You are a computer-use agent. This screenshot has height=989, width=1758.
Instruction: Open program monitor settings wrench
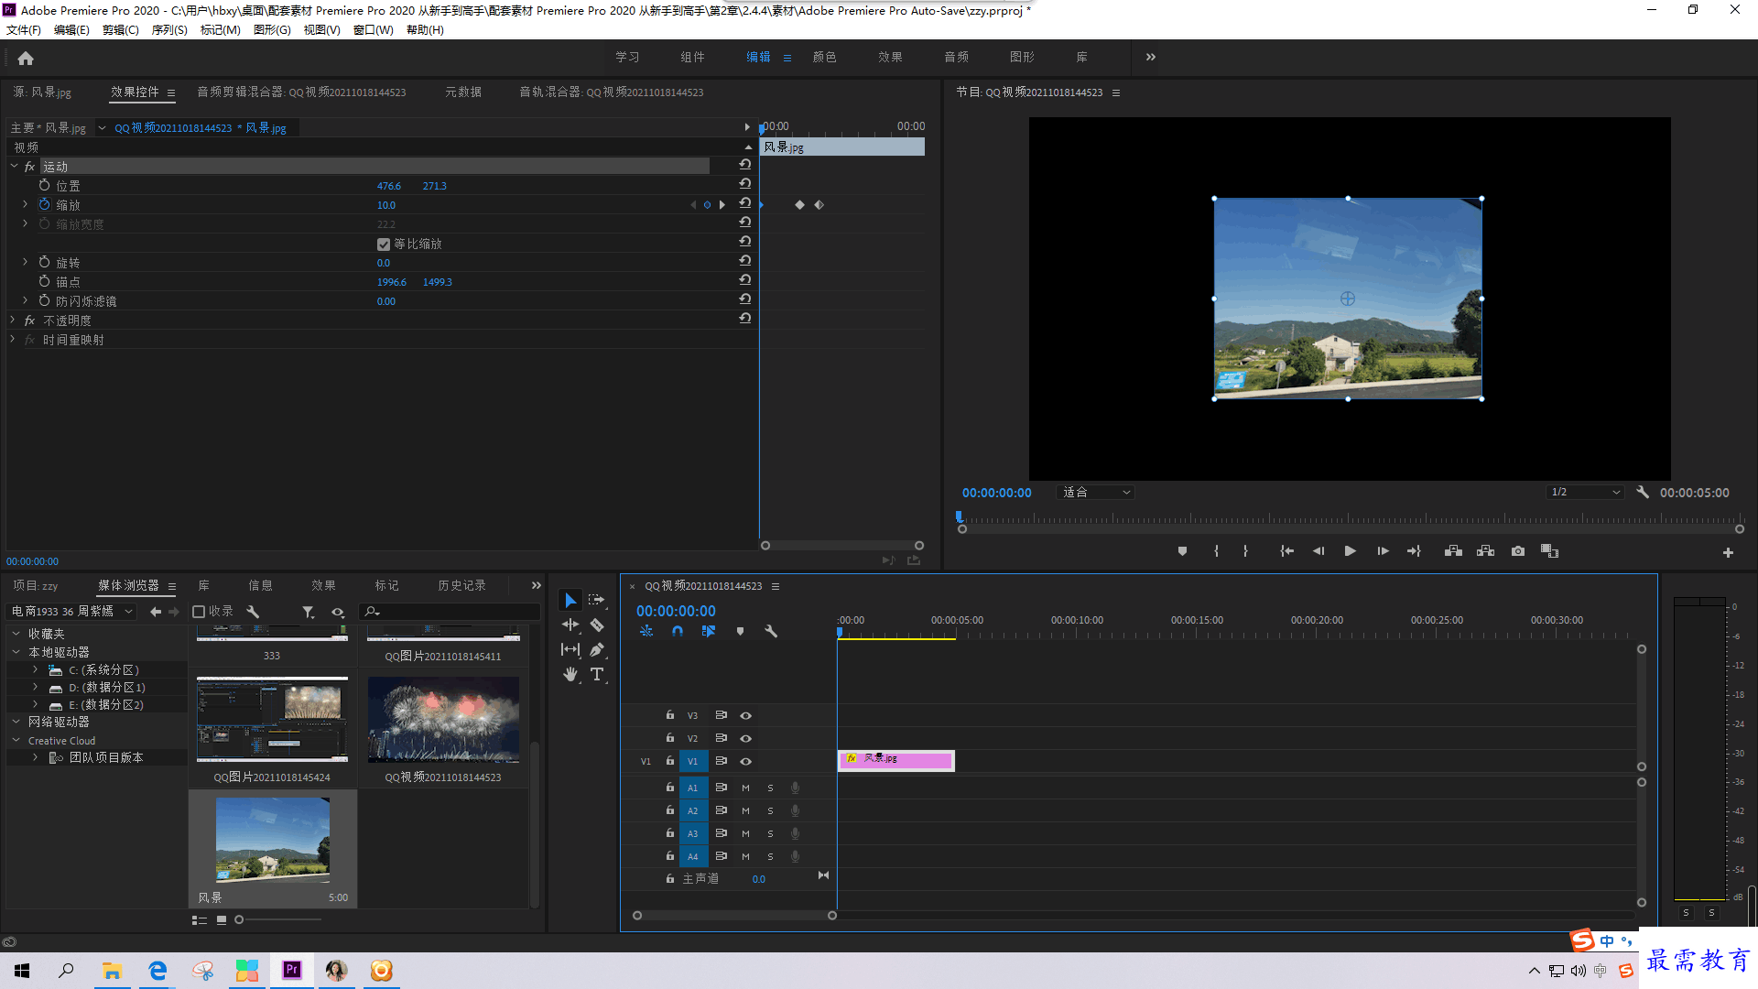point(1643,492)
